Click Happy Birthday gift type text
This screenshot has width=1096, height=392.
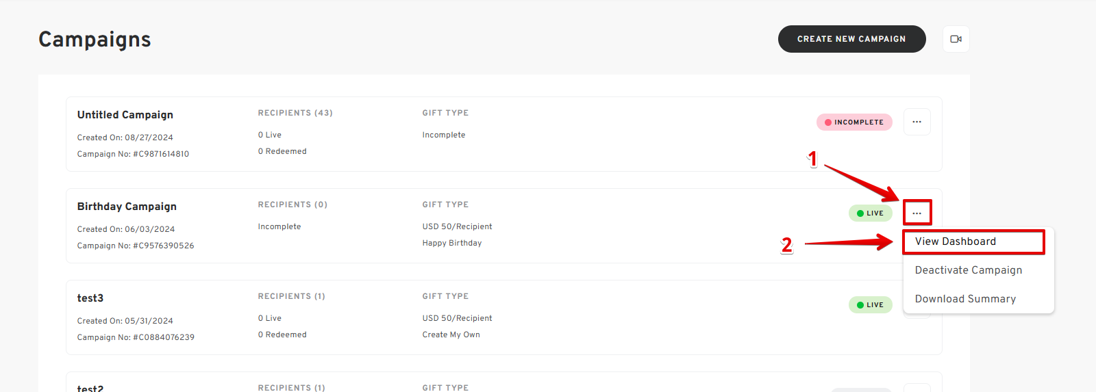(x=452, y=243)
